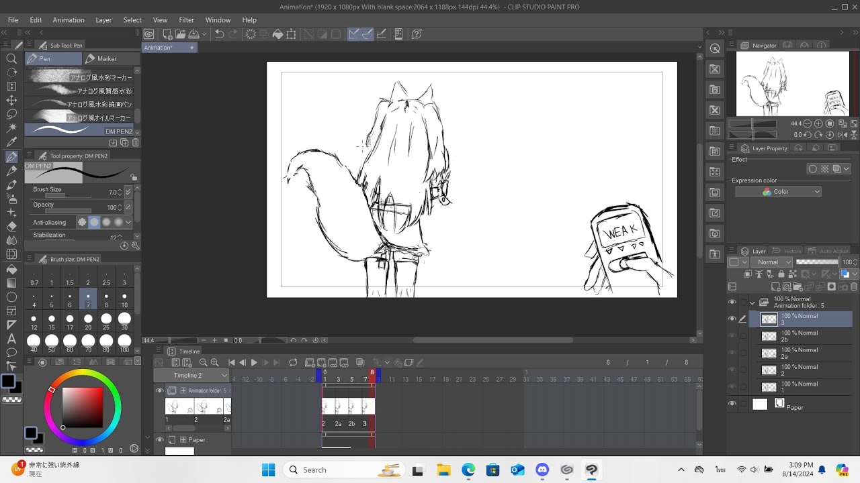Image resolution: width=860 pixels, height=483 pixels.
Task: Click the Undo arrow in command bar
Action: [x=219, y=34]
